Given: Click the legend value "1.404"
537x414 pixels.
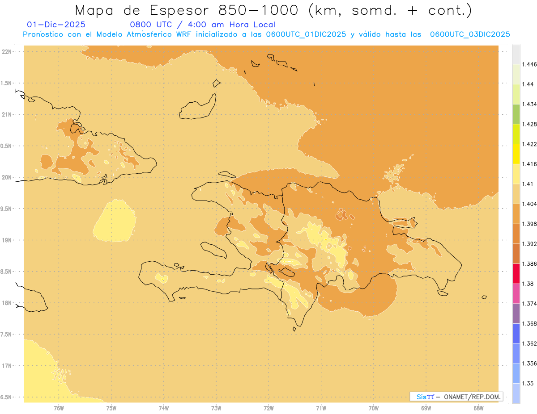Looking at the screenshot, I should (529, 204).
